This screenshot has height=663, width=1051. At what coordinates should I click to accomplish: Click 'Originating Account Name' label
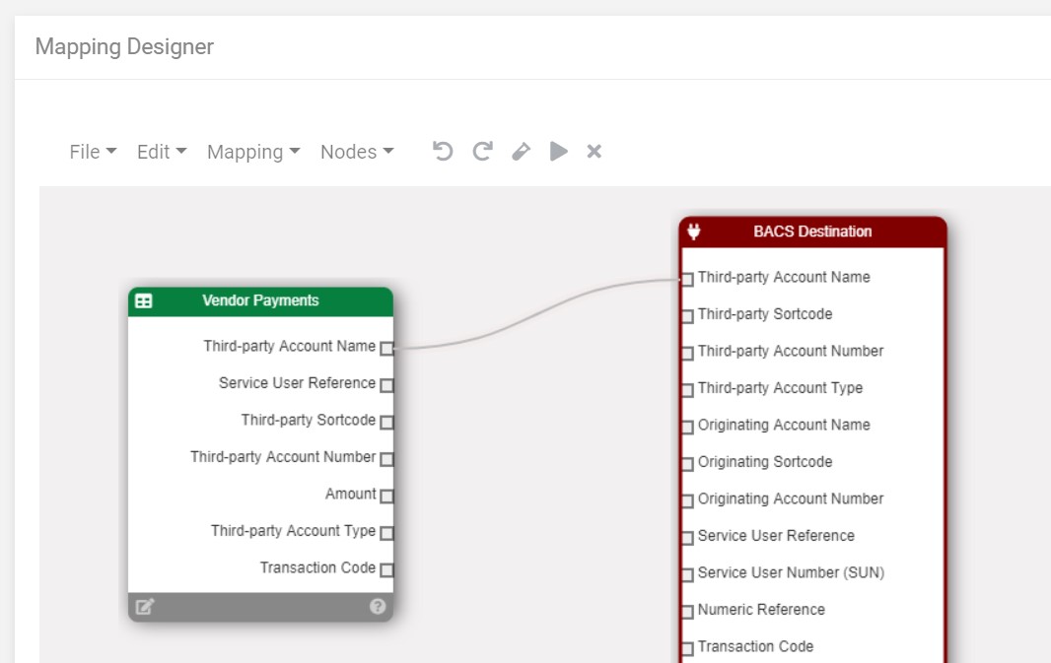[x=784, y=425]
